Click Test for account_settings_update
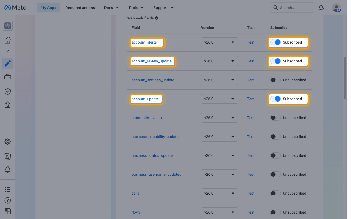This screenshot has width=351, height=219. [251, 80]
